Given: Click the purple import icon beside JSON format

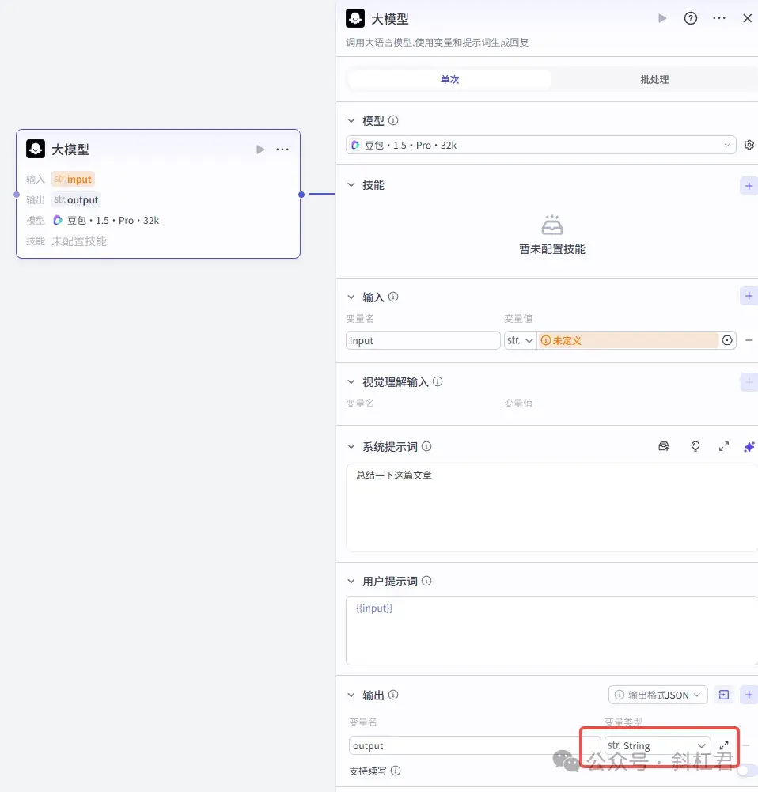Looking at the screenshot, I should tap(723, 694).
